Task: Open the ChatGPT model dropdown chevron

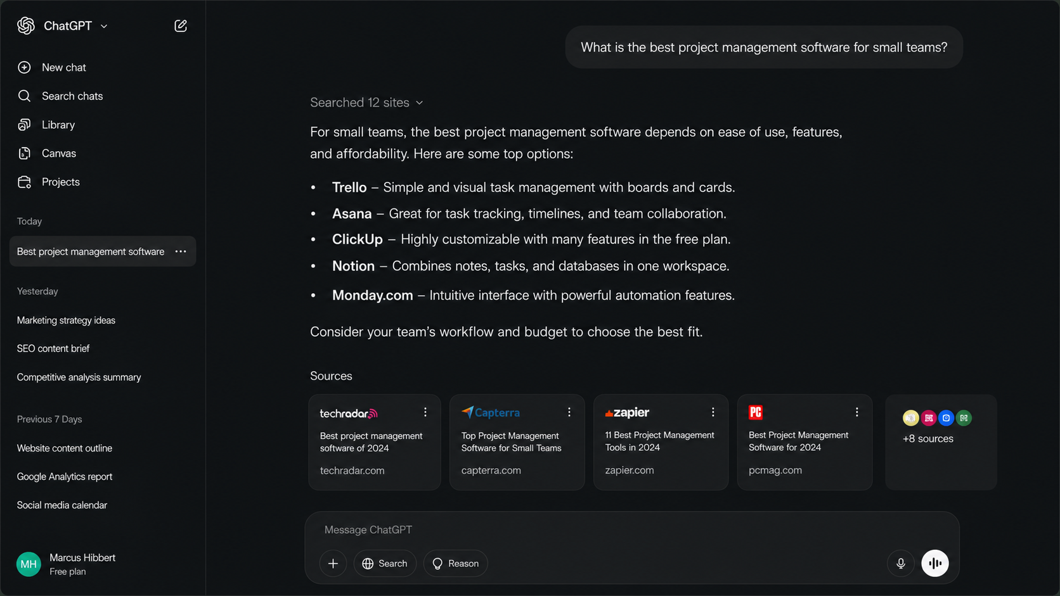Action: (104, 26)
